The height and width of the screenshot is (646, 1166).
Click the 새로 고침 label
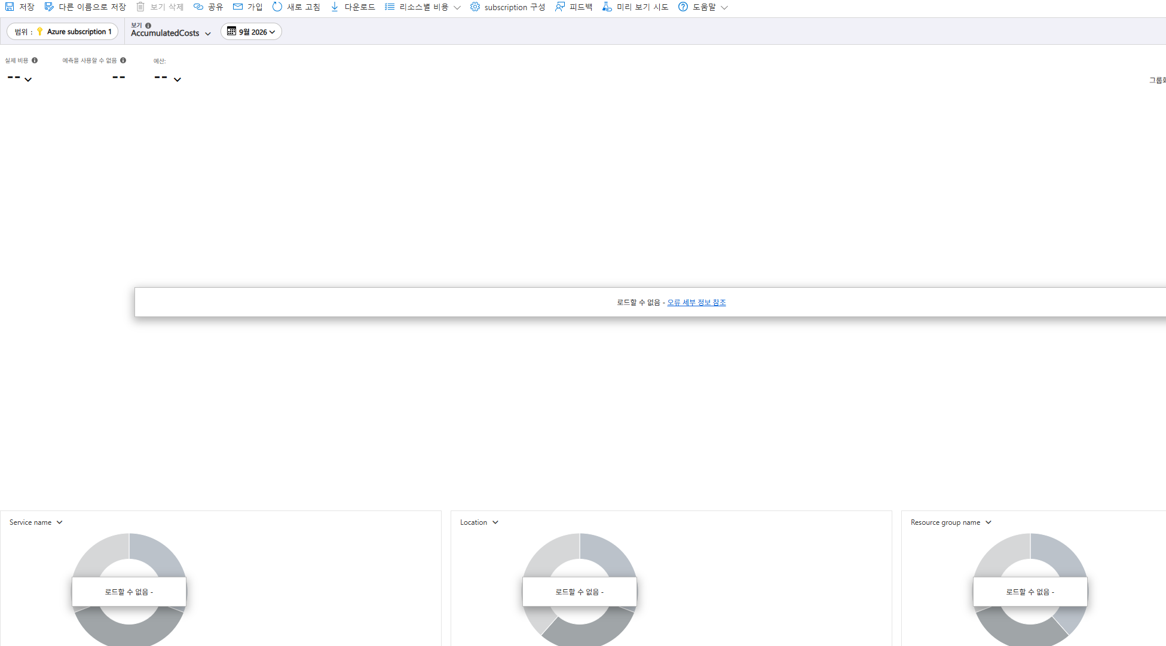pos(304,7)
